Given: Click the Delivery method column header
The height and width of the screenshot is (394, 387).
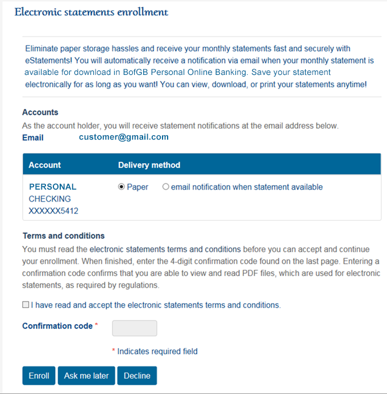Looking at the screenshot, I should tap(149, 165).
